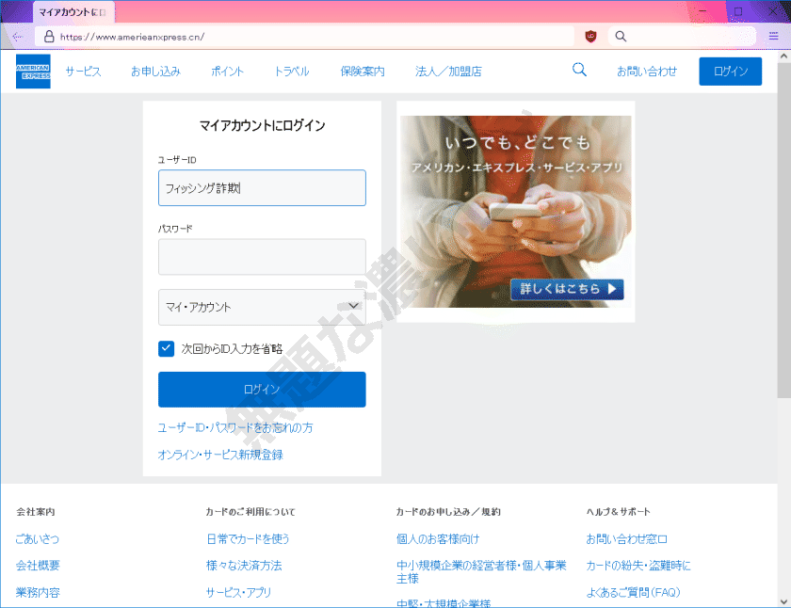Click the page scrollbar thumb

click(783, 230)
